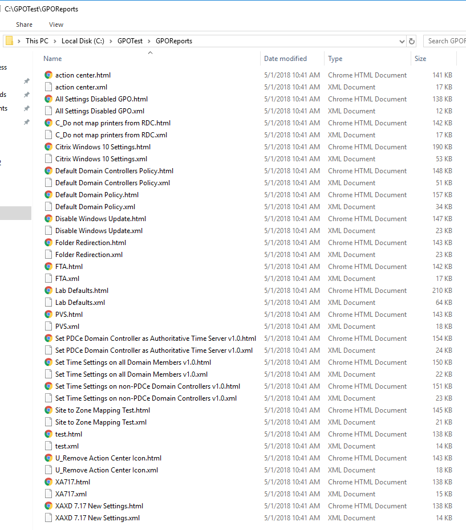Expand chevron after GPOTest in the path

click(149, 41)
